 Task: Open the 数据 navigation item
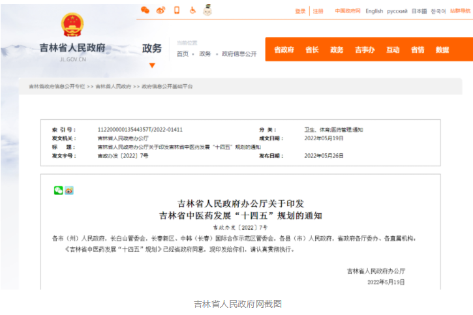pos(442,50)
